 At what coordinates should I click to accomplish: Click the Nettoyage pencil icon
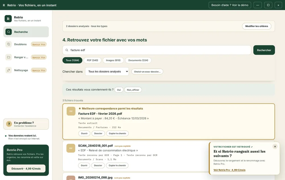pos(9,70)
